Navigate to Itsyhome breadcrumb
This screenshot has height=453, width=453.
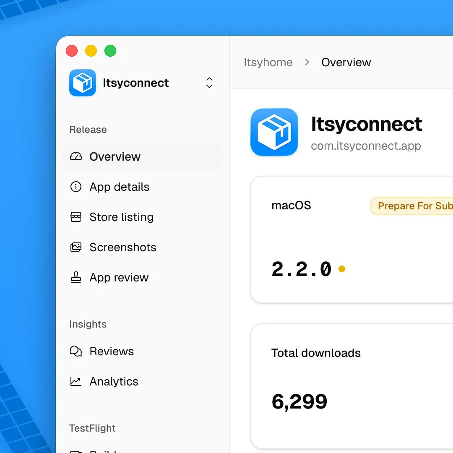coord(268,62)
